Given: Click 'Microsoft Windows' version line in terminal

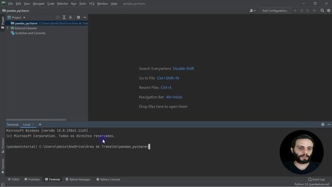Looking at the screenshot, I should click(47, 130).
